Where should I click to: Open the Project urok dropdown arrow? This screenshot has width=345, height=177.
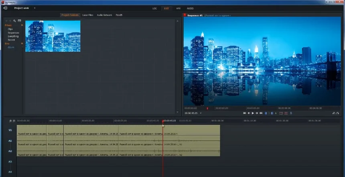[34, 8]
